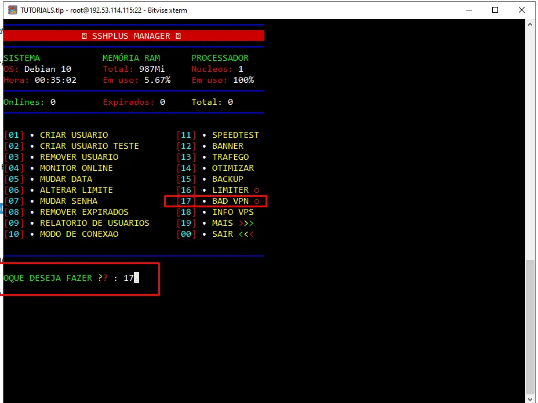
Task: Click the RAM 'Em uso: 5.67%' value
Action: click(x=137, y=80)
